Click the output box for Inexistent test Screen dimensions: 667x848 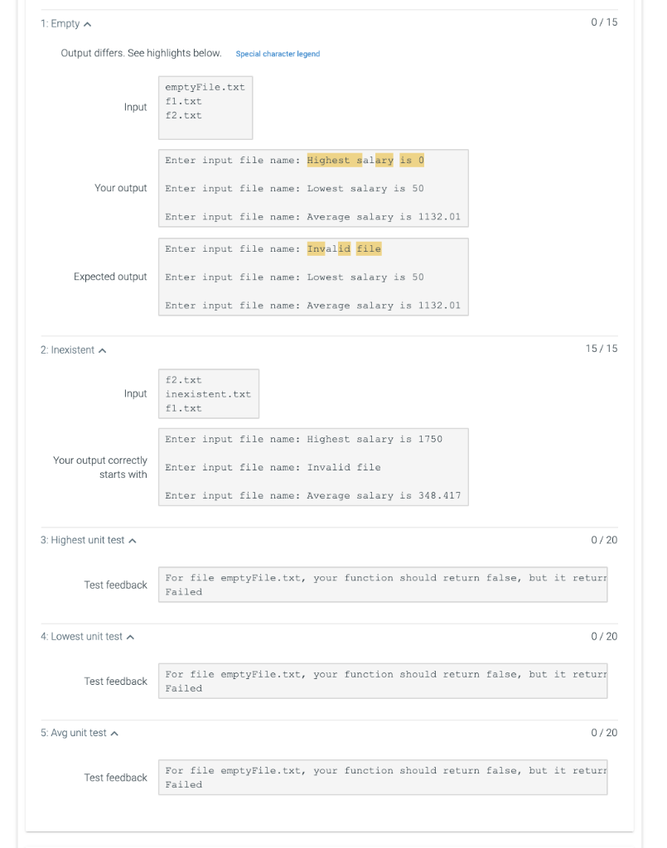point(313,466)
